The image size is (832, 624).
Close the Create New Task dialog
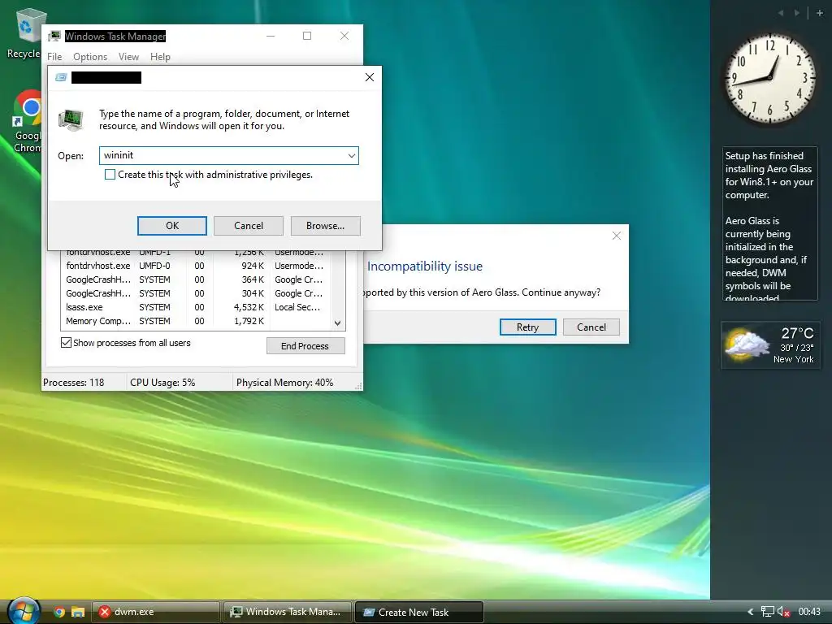click(370, 77)
